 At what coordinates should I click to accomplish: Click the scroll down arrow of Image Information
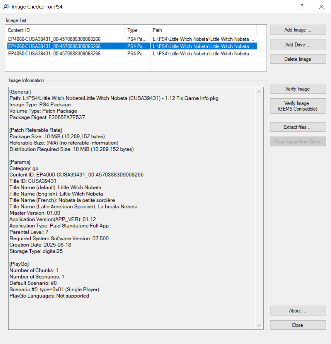[x=259, y=326]
